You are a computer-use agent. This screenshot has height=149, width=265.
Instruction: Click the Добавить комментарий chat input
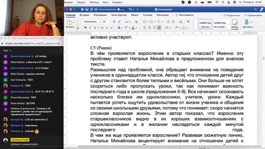[x=25, y=144]
